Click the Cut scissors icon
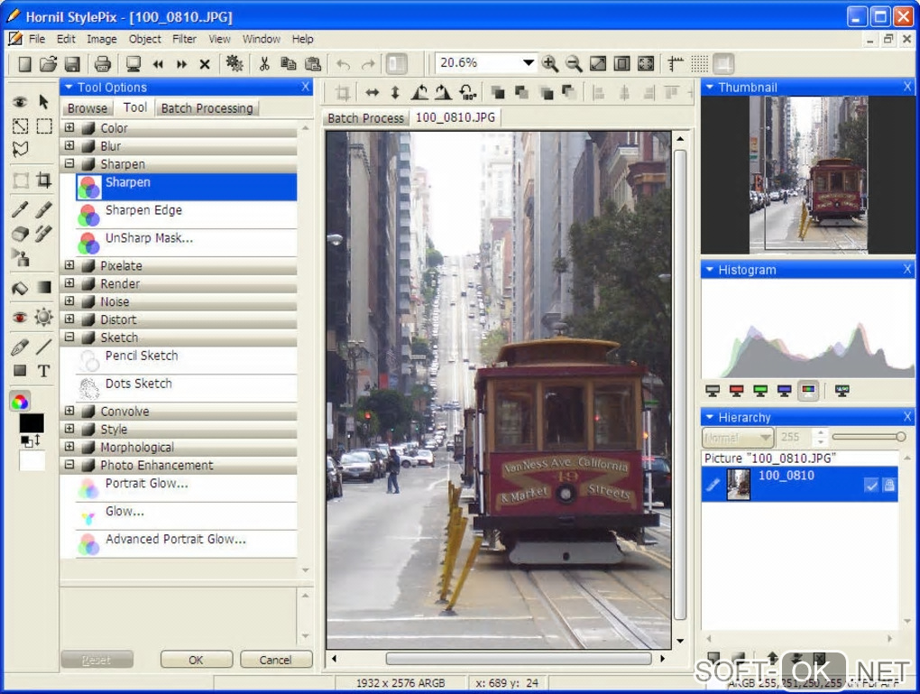This screenshot has height=694, width=920. pos(264,63)
